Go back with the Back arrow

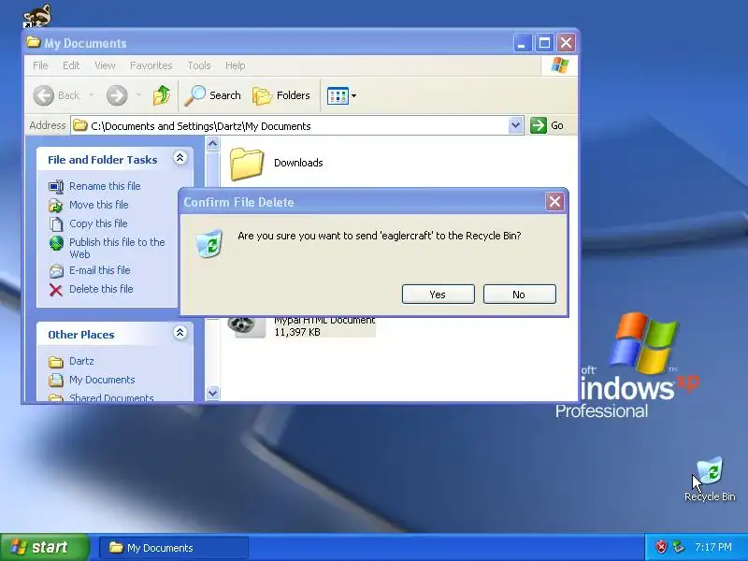(x=44, y=95)
